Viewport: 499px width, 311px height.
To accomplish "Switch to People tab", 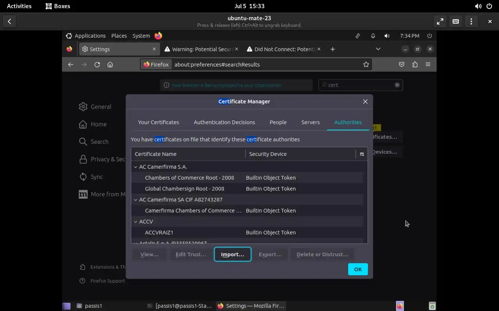I will (278, 122).
